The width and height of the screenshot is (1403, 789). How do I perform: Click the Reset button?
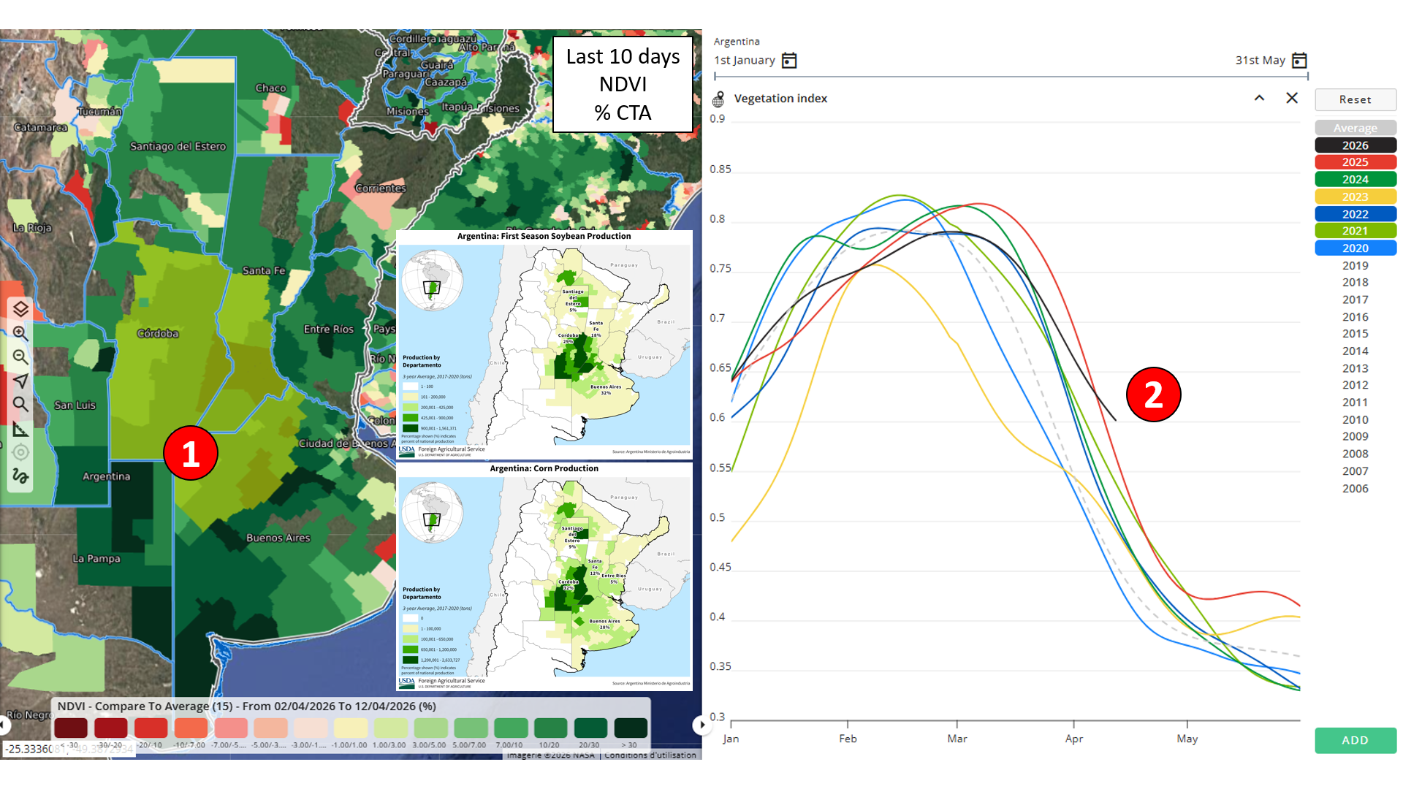[x=1355, y=99]
